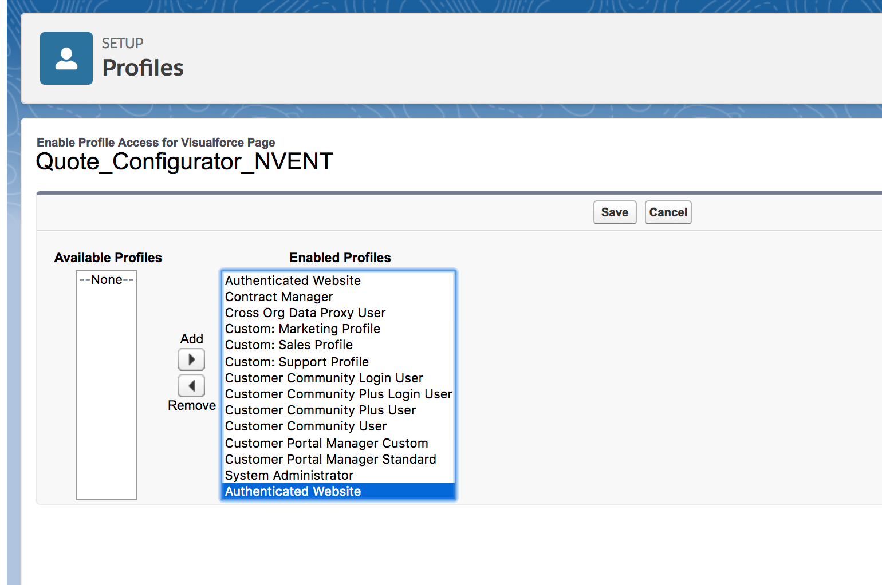Click the Profiles setup icon
The image size is (882, 585).
click(66, 58)
